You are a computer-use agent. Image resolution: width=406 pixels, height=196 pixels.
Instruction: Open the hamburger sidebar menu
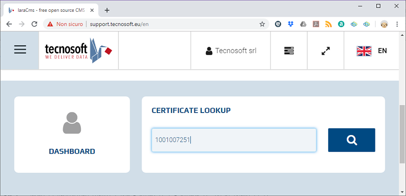pyautogui.click(x=20, y=49)
